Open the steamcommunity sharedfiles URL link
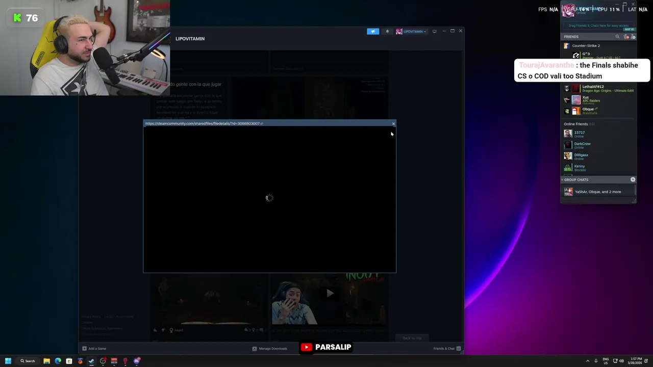This screenshot has height=367, width=653. coord(204,123)
